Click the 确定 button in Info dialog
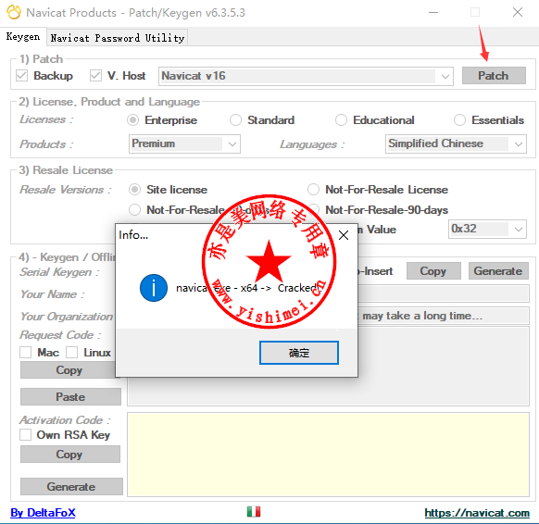The image size is (539, 524). point(299,353)
